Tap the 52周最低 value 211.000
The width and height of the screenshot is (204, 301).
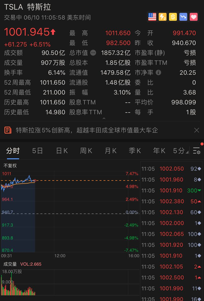(54, 92)
